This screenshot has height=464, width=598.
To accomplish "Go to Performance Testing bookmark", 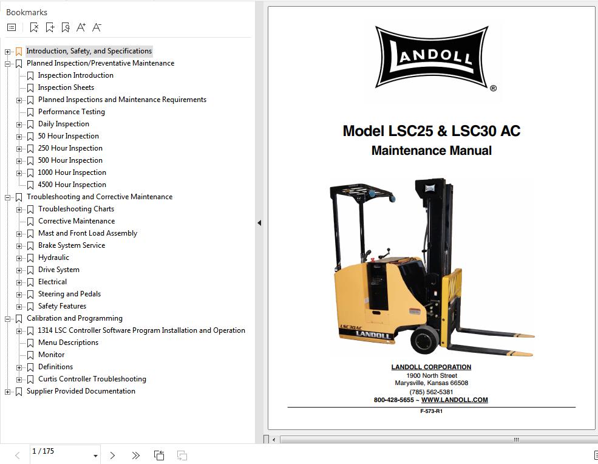I will pyautogui.click(x=71, y=112).
